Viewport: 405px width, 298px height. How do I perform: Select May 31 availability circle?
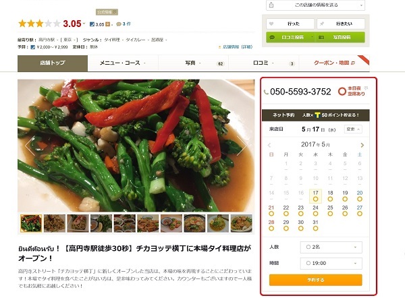click(315, 229)
